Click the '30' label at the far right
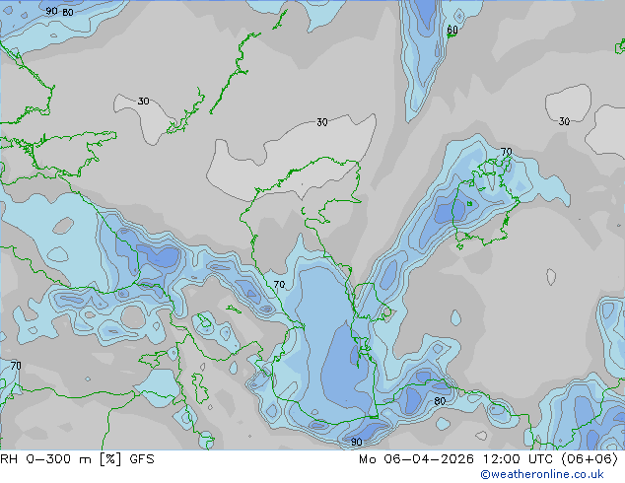 (564, 121)
